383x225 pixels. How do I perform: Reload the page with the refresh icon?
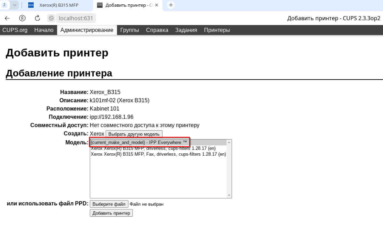[37, 18]
